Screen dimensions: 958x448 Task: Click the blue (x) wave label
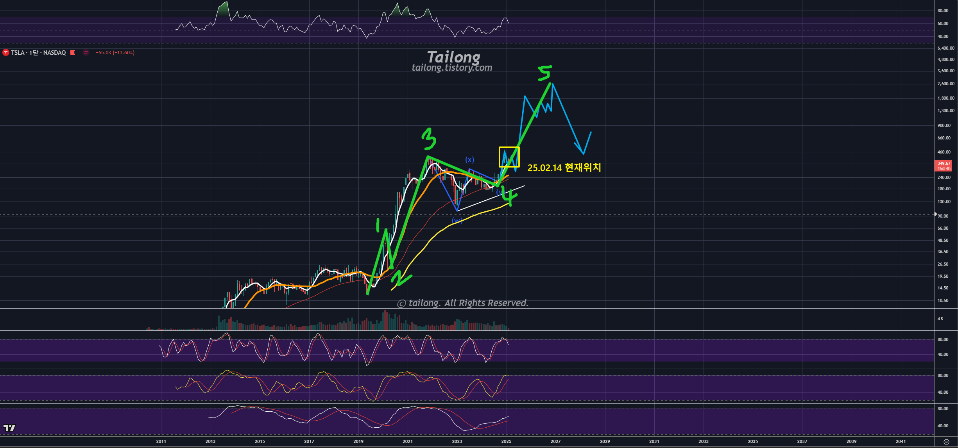pos(469,159)
